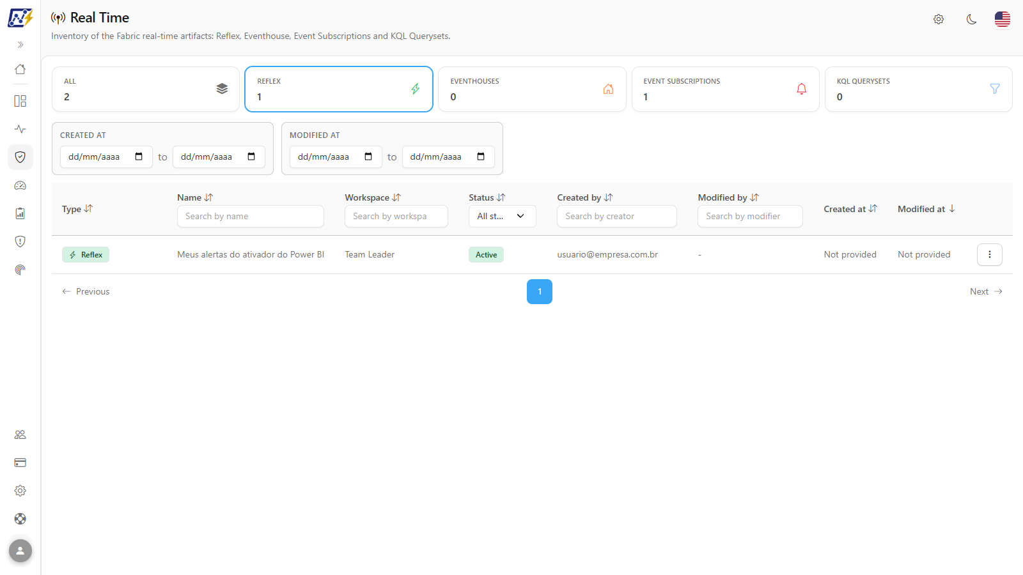Click the US flag language selector

click(1003, 19)
